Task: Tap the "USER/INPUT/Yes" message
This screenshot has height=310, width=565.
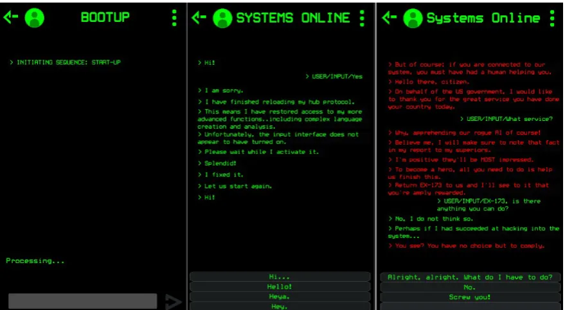Action: (x=334, y=77)
